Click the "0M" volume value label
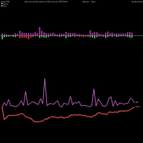Screen dimensions: 143x143 (x=137, y=102)
